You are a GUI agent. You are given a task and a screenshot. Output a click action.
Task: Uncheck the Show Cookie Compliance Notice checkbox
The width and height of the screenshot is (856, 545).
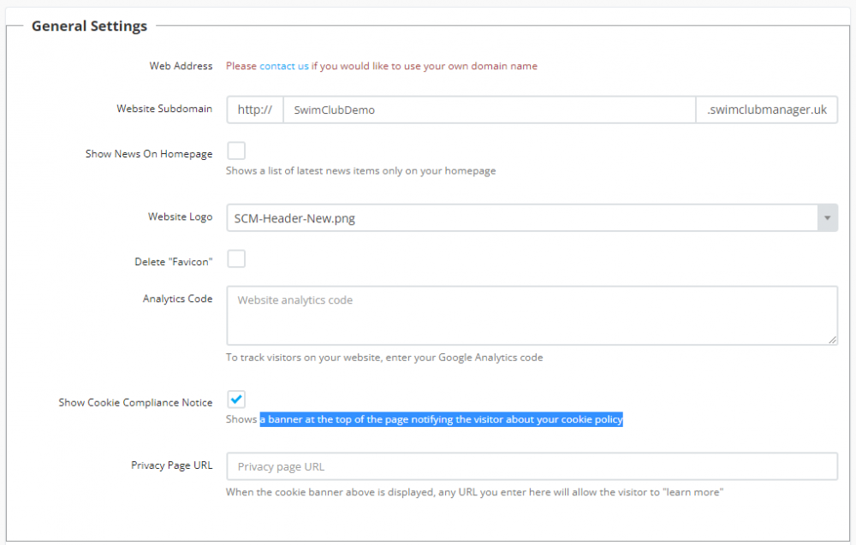pos(236,400)
